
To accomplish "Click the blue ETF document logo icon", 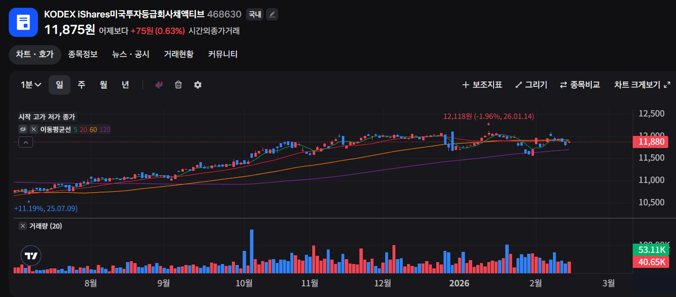I will click(23, 22).
